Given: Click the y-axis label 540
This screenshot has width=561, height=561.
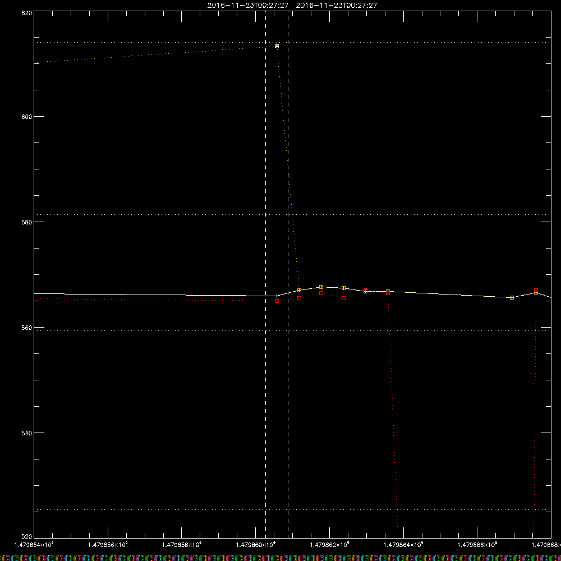Looking at the screenshot, I should (27, 433).
